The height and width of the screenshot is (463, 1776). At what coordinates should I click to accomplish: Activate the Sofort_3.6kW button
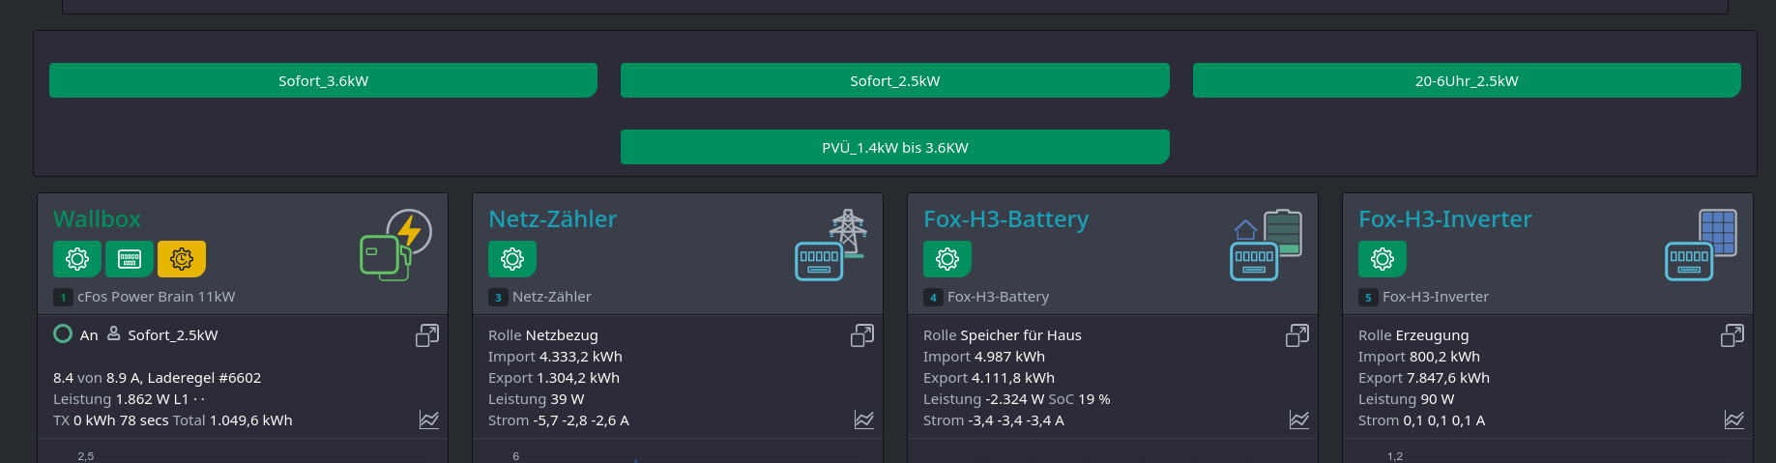click(323, 80)
